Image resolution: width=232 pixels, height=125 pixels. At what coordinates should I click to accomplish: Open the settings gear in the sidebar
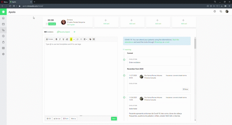3,54
